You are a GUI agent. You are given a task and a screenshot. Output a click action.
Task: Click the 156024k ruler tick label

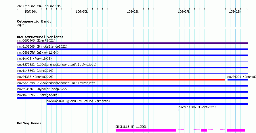click(x=30, y=12)
